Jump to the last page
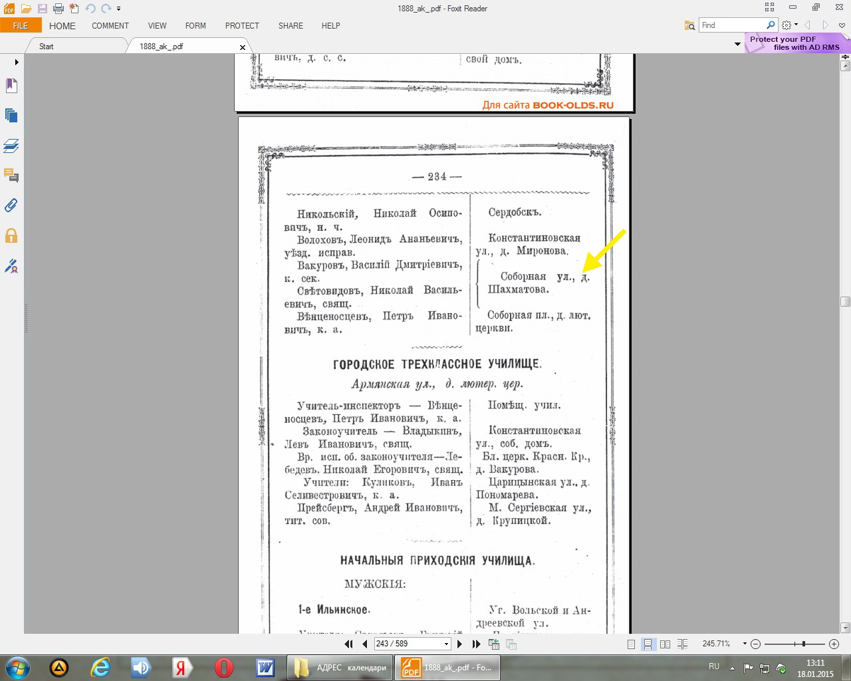This screenshot has width=851, height=681. coord(476,644)
